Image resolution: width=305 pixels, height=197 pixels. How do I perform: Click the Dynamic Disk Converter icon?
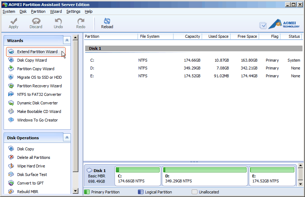pyautogui.click(x=11, y=103)
